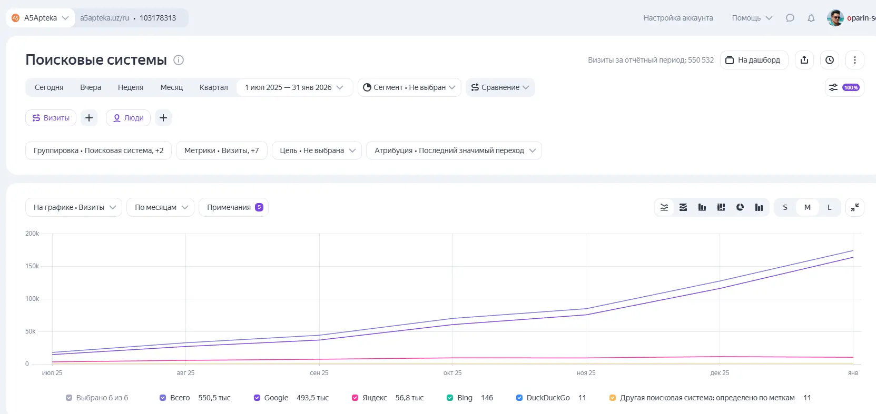Open the chat messages icon

coord(790,18)
